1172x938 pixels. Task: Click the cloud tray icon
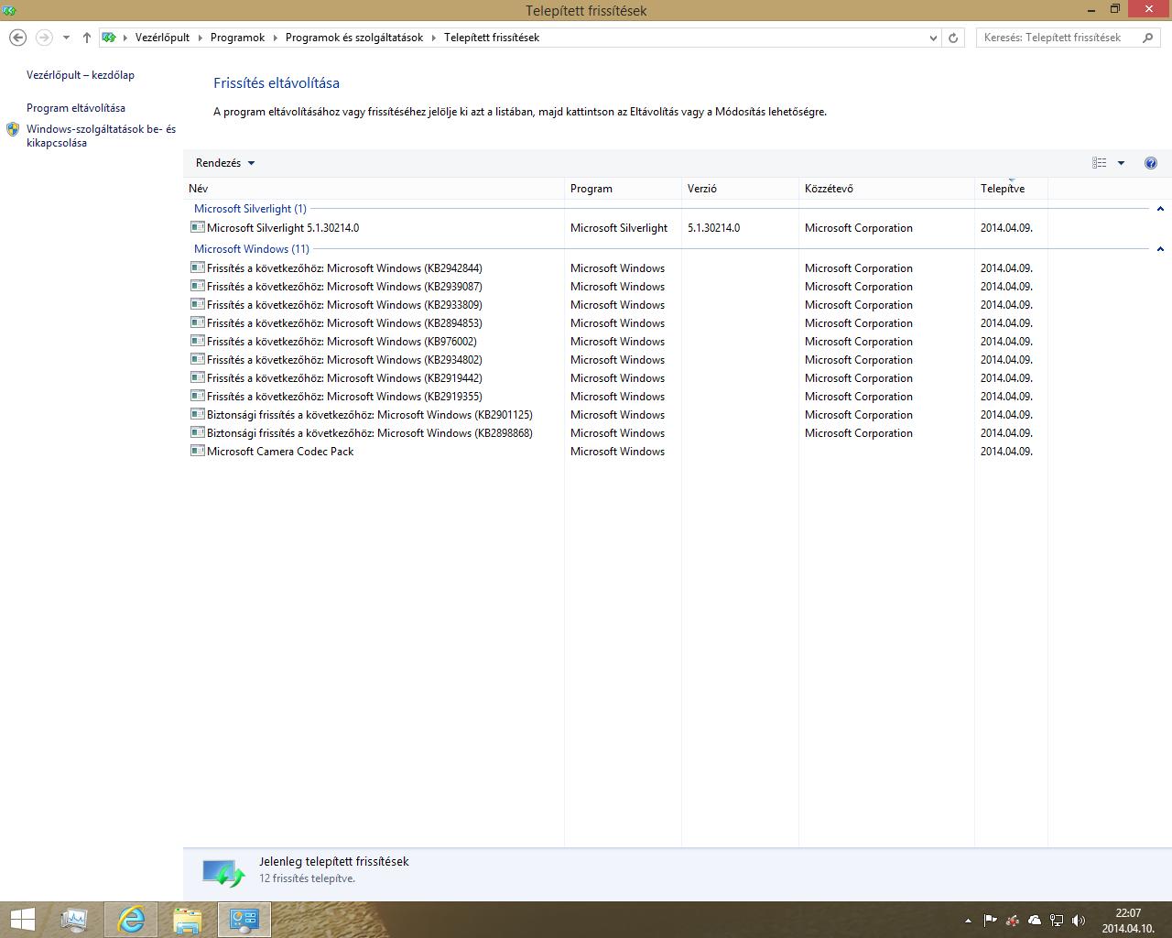1035,921
